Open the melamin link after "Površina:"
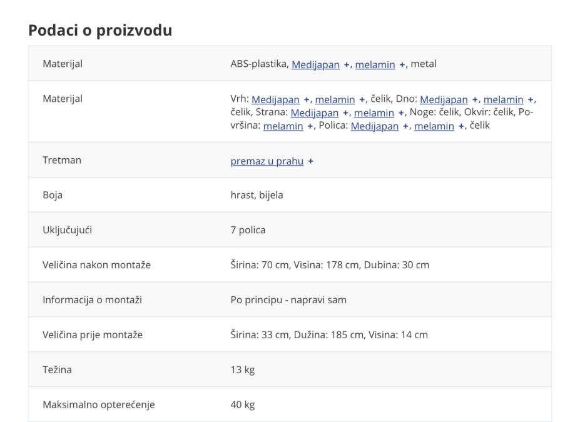 [283, 126]
